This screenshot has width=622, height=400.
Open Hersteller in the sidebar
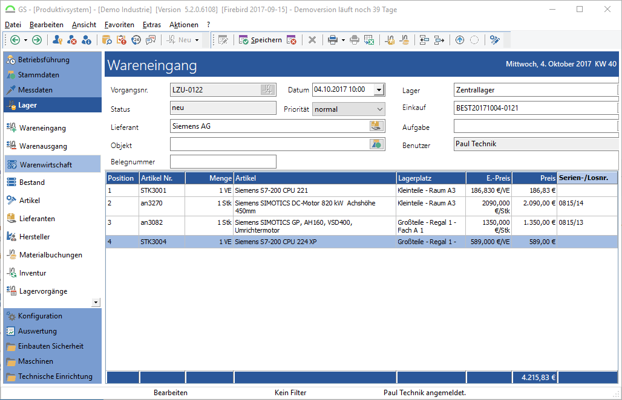pos(53,237)
